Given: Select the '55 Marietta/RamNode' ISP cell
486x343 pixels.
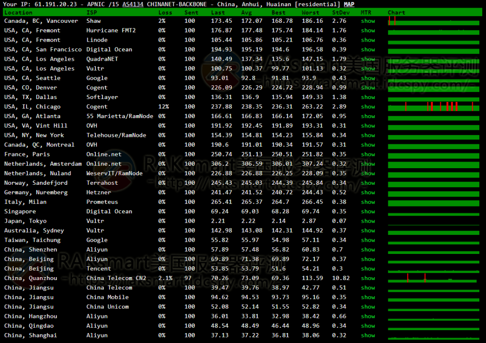Looking at the screenshot, I should pos(120,116).
